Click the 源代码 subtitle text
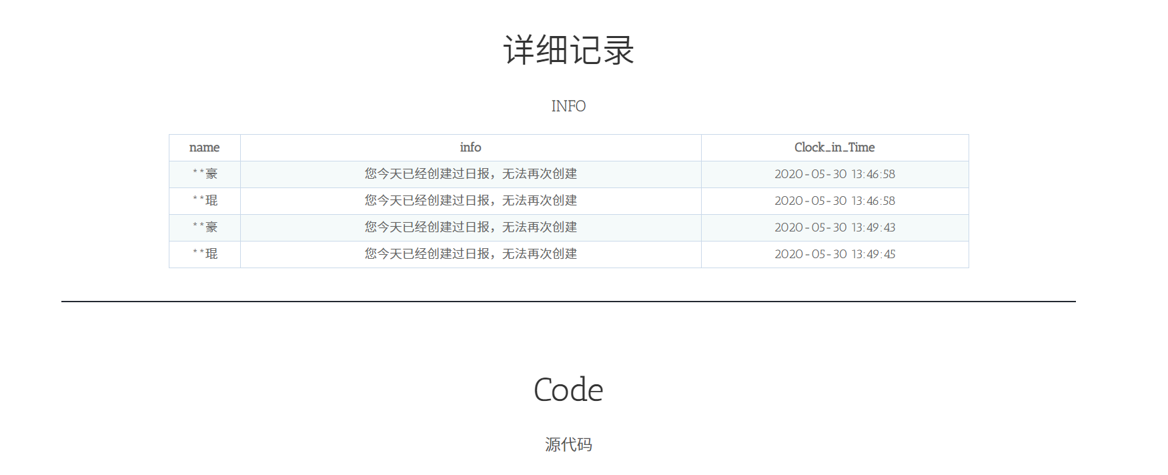 click(x=568, y=444)
